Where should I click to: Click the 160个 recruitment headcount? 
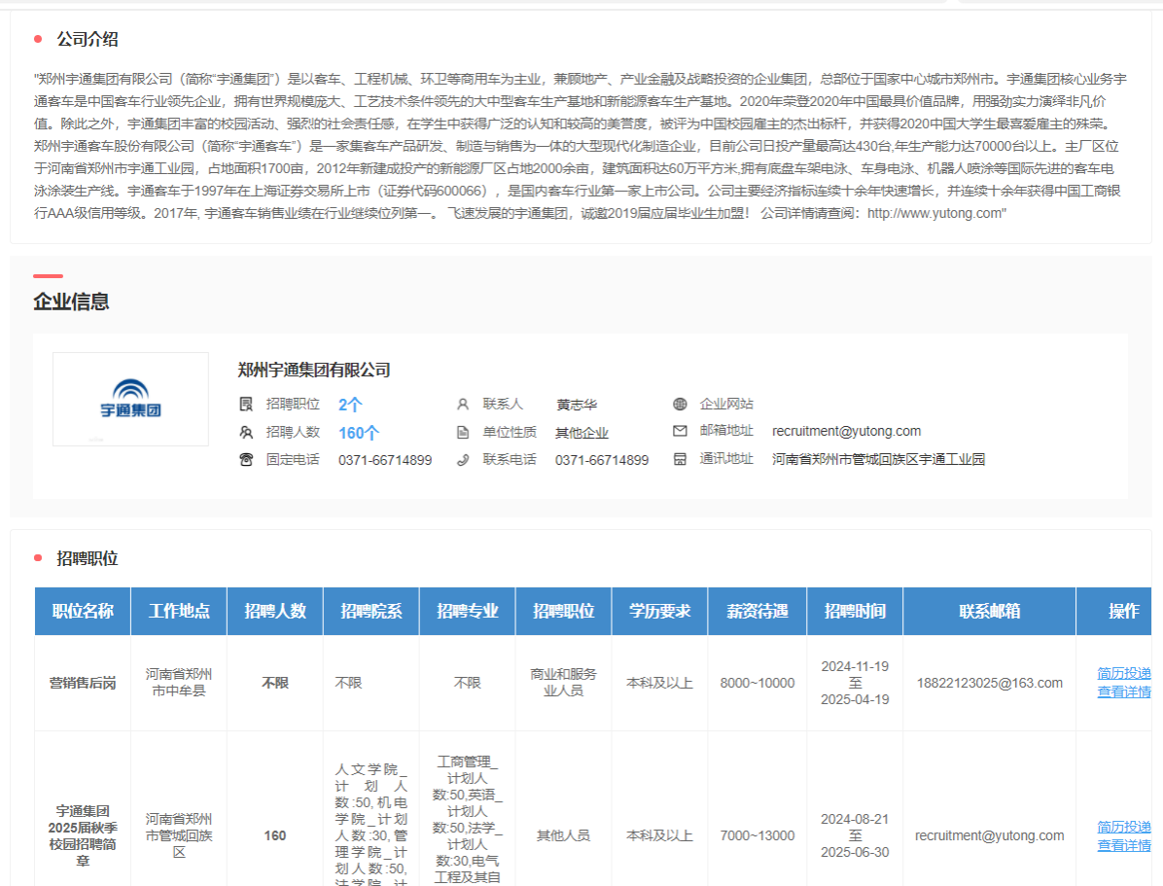(359, 433)
